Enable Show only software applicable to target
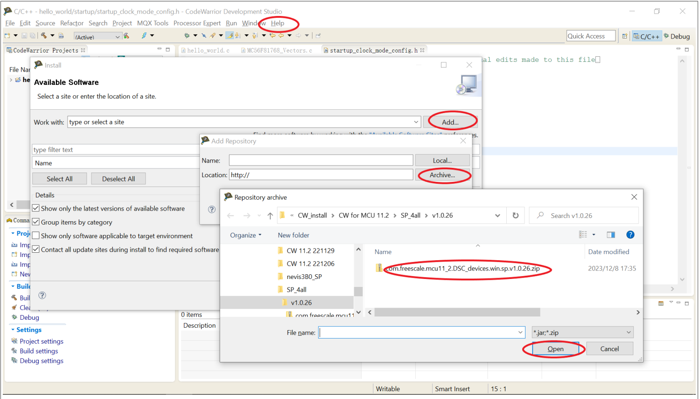Viewport: 700px width, 399px height. 36,236
